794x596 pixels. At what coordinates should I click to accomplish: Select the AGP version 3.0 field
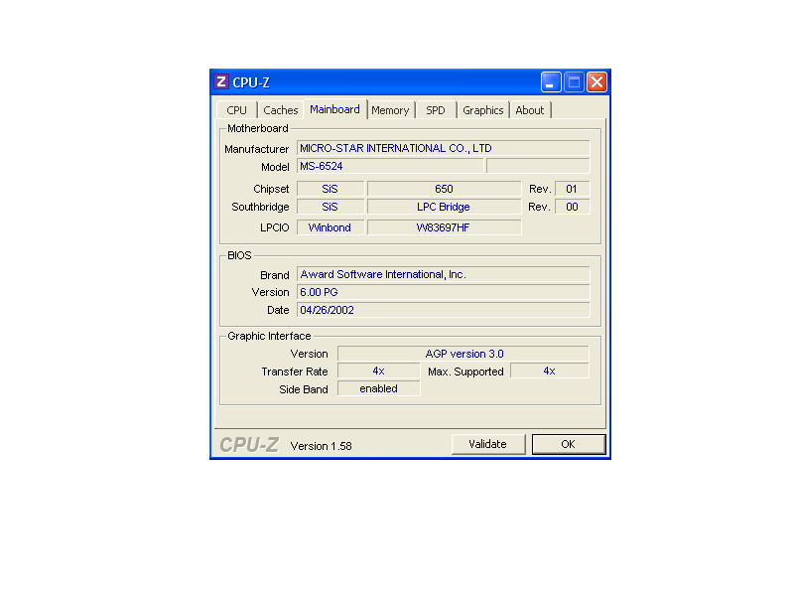pyautogui.click(x=463, y=354)
